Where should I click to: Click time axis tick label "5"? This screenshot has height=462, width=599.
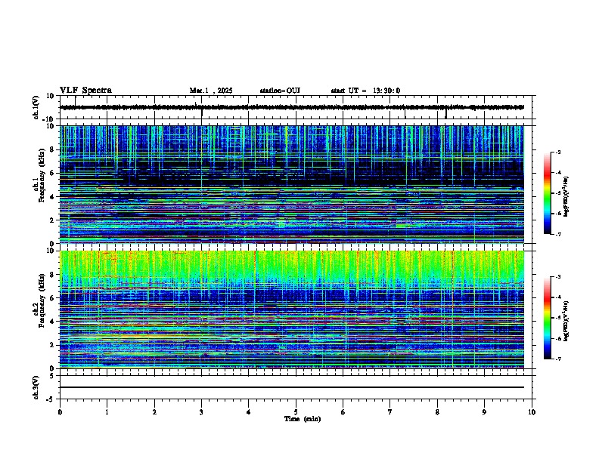pos(296,412)
